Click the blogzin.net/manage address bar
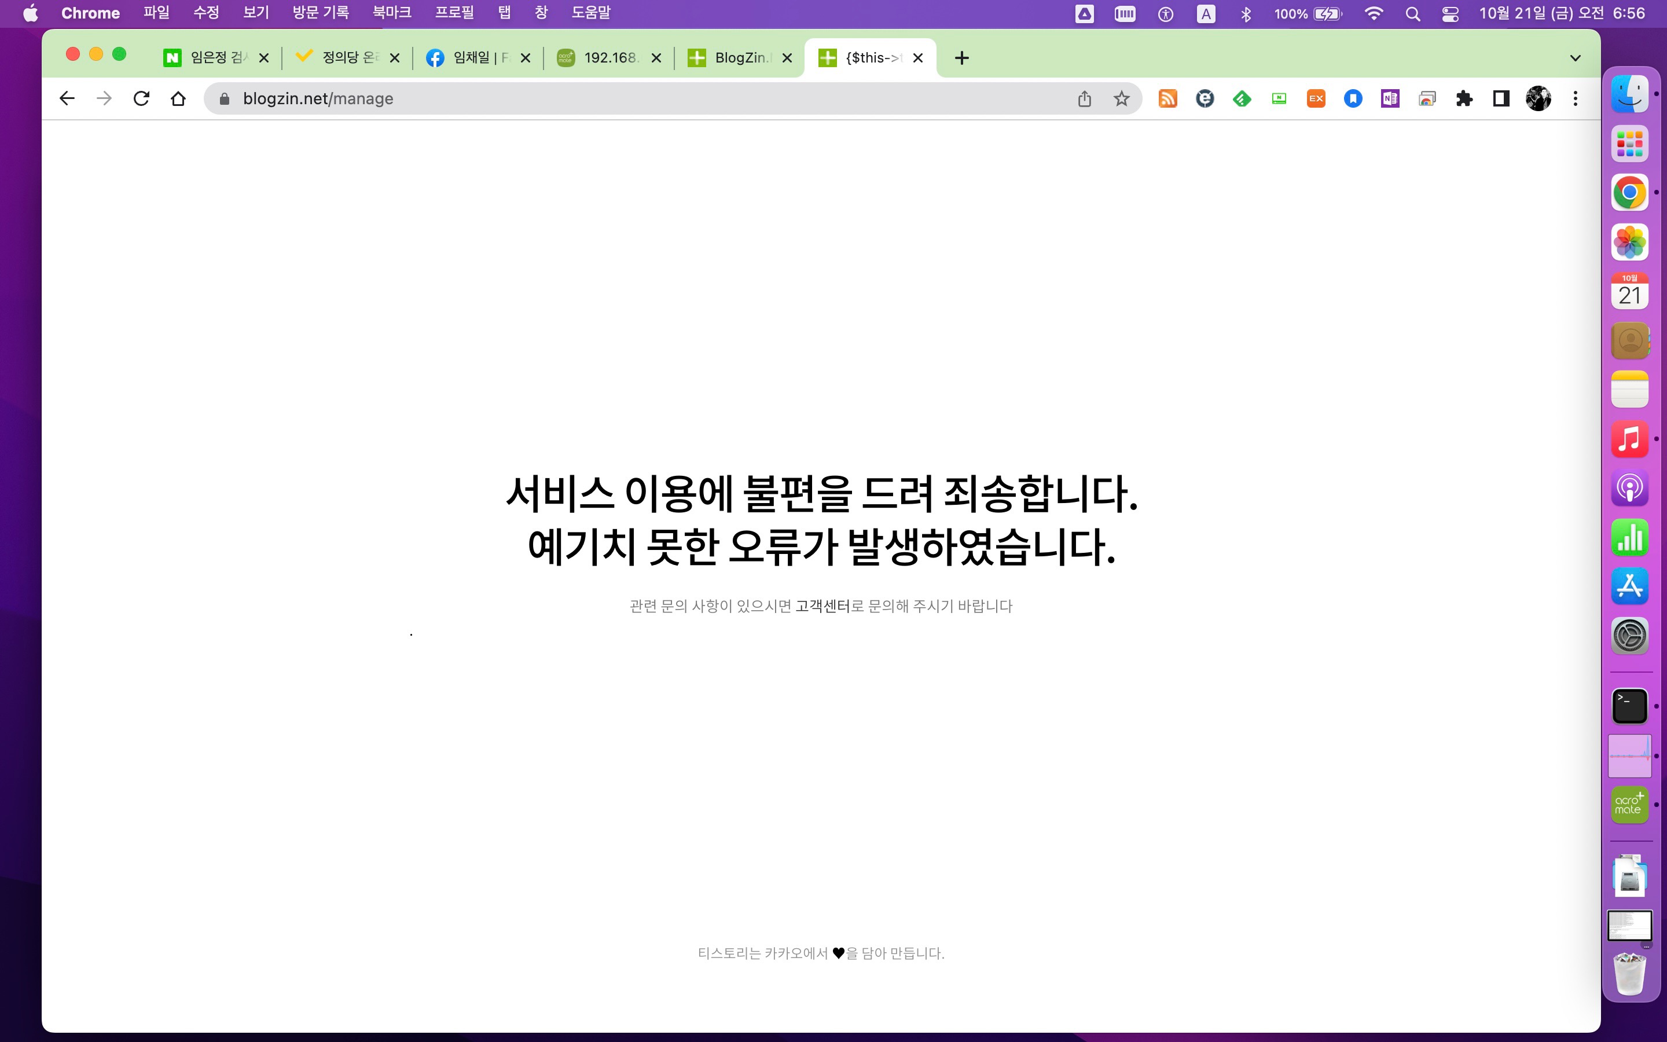The width and height of the screenshot is (1667, 1042). (x=620, y=98)
